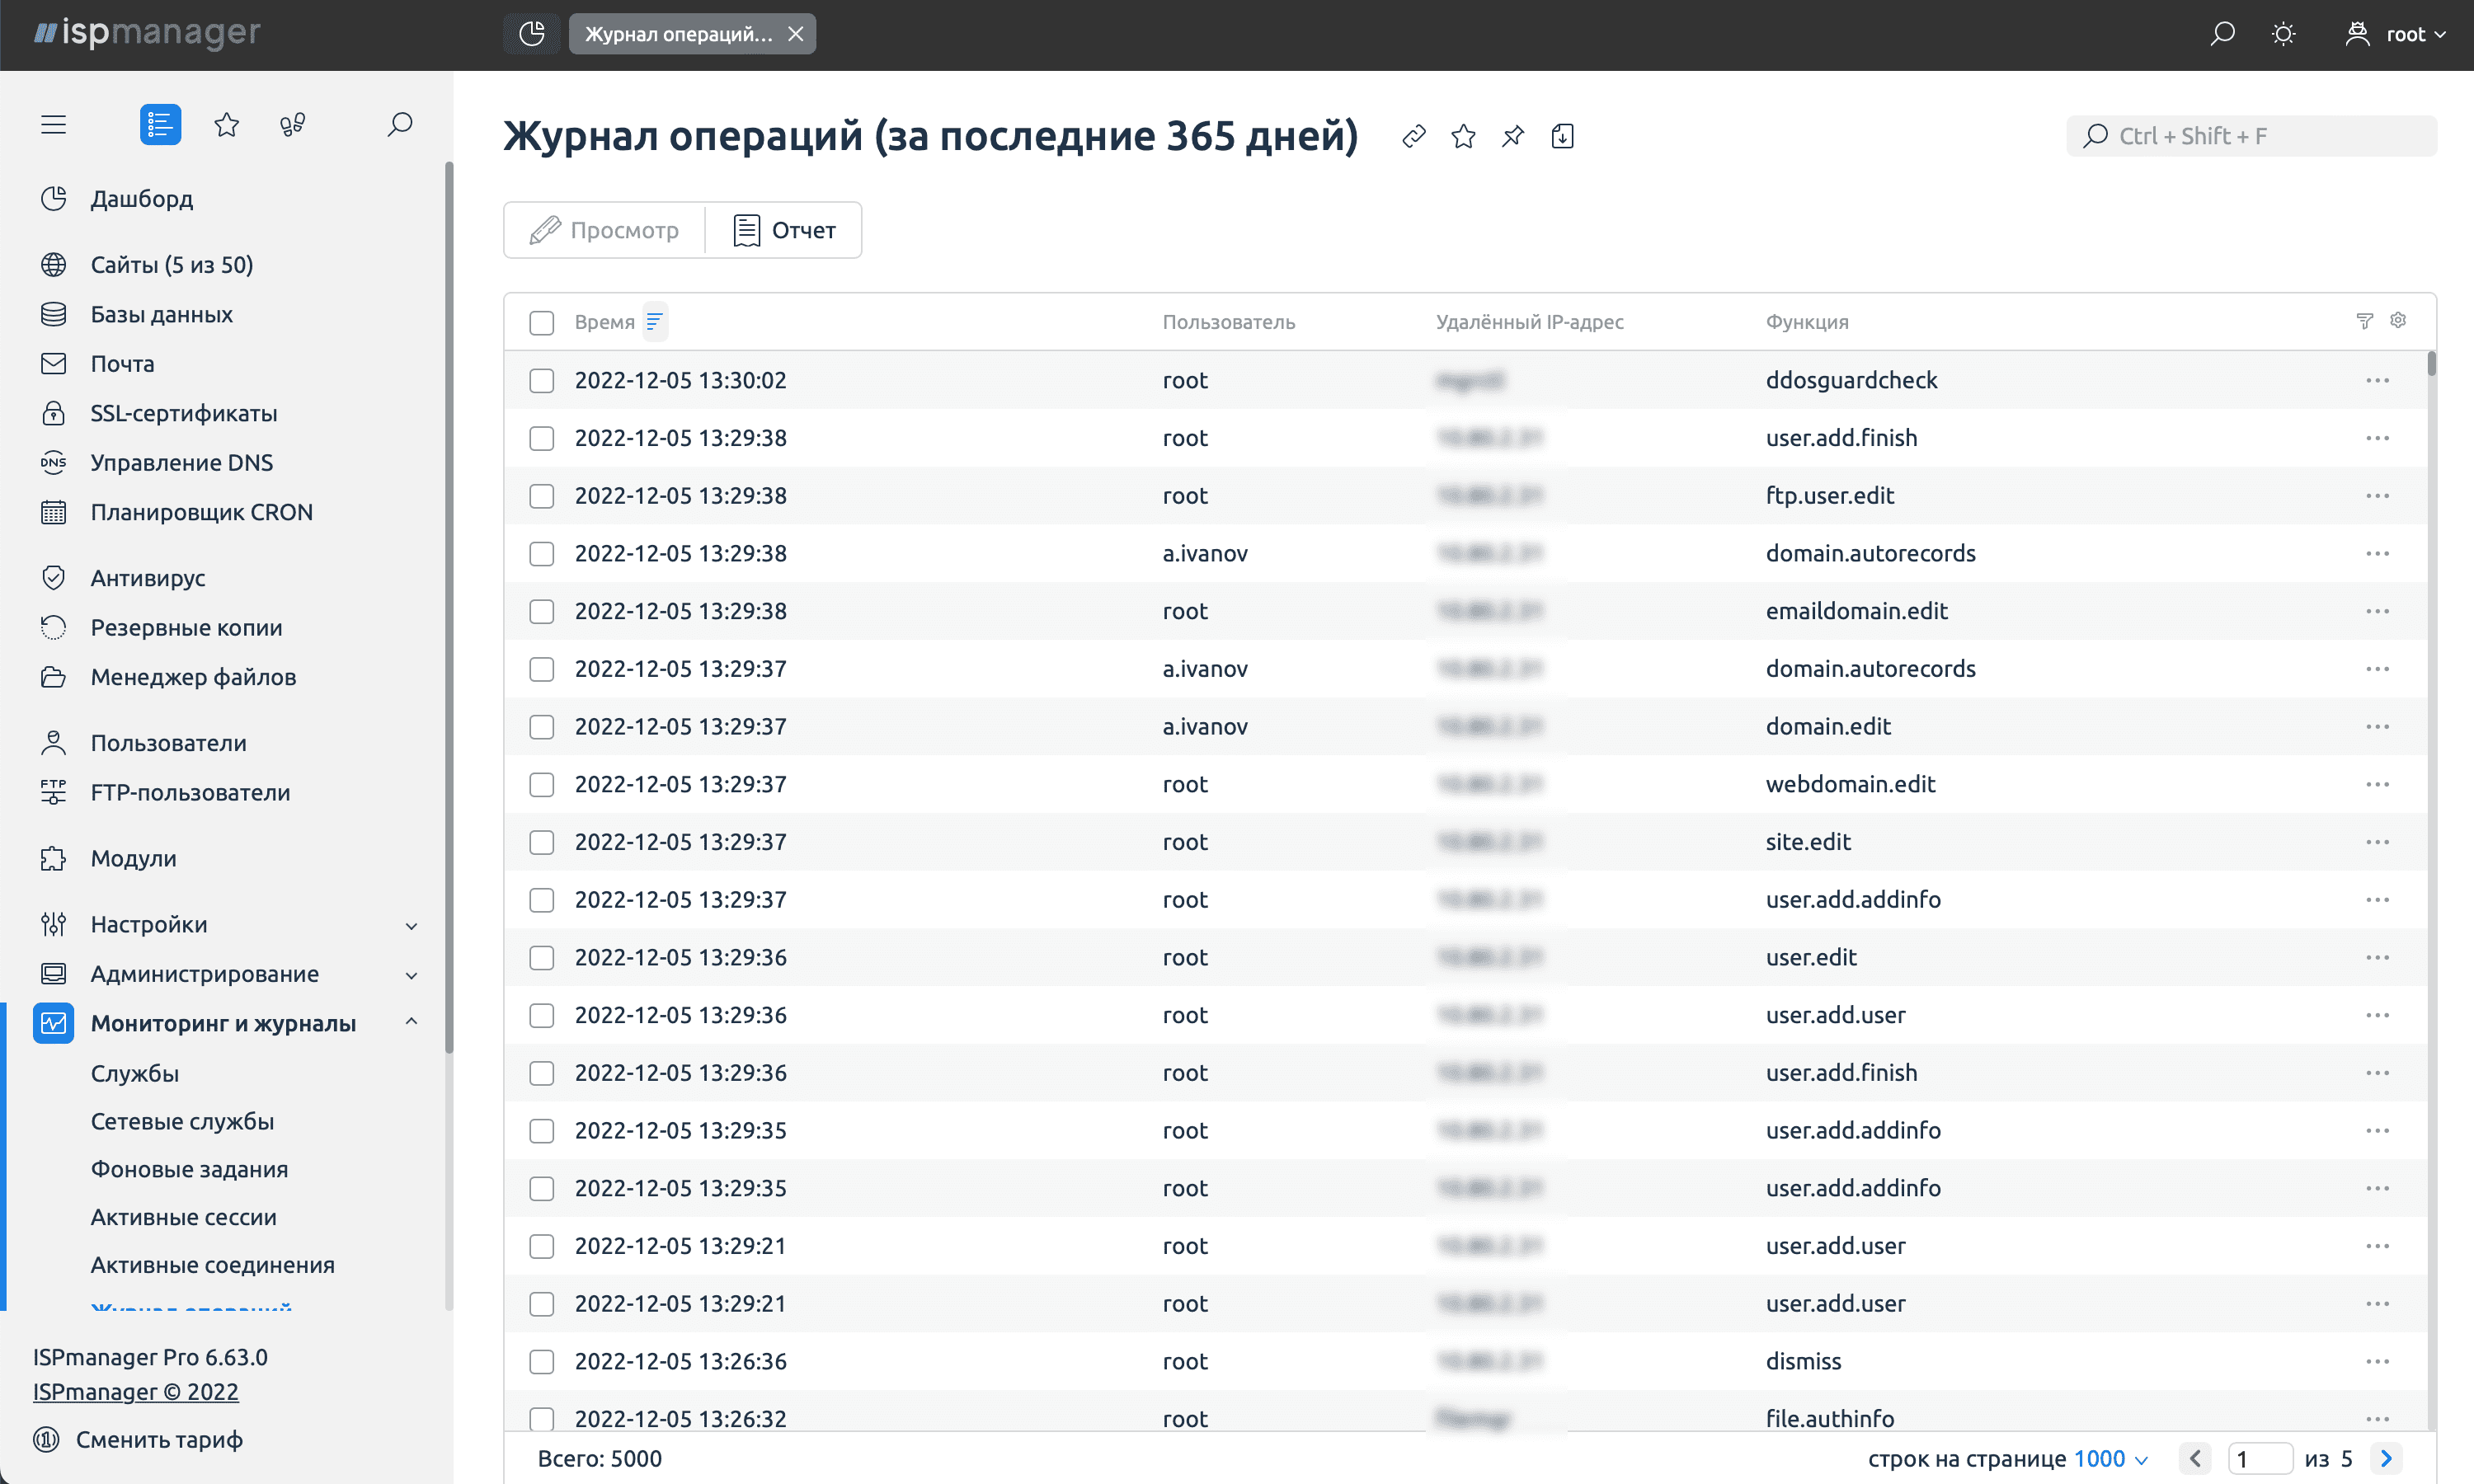Click the copy link icon next to title
The width and height of the screenshot is (2474, 1484).
click(1414, 136)
